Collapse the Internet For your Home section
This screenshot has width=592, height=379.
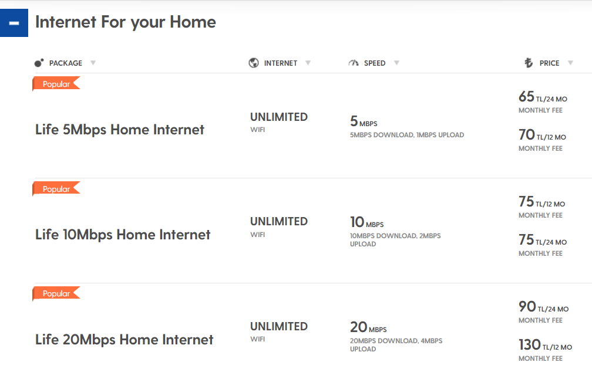coord(14,23)
